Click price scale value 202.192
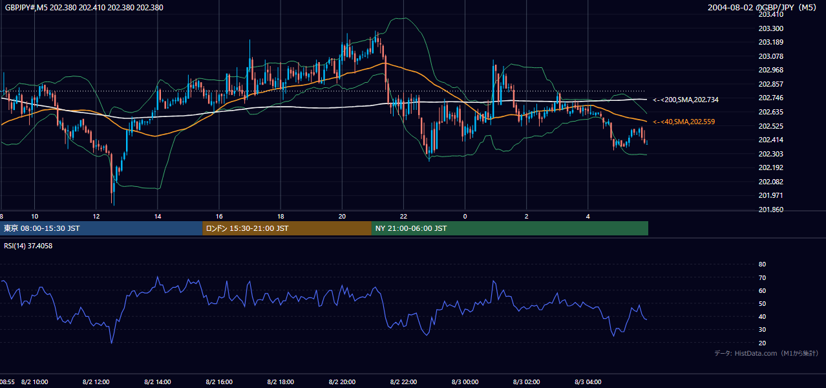The width and height of the screenshot is (826, 388). coord(770,167)
